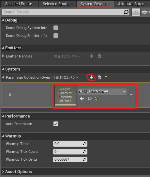Expand the Emitter Handles array
The height and width of the screenshot is (177, 150).
pyautogui.click(x=3, y=56)
